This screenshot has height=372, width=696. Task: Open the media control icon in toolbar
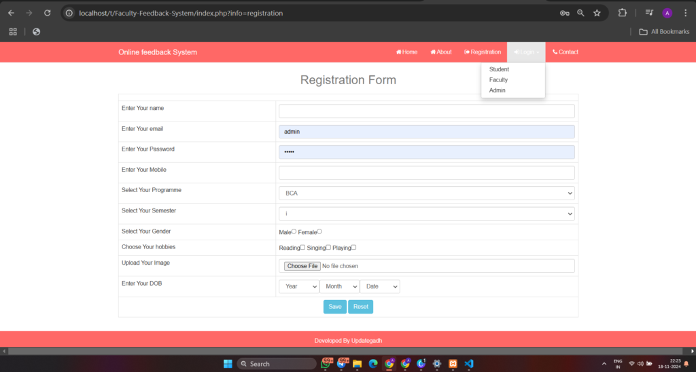click(x=649, y=13)
